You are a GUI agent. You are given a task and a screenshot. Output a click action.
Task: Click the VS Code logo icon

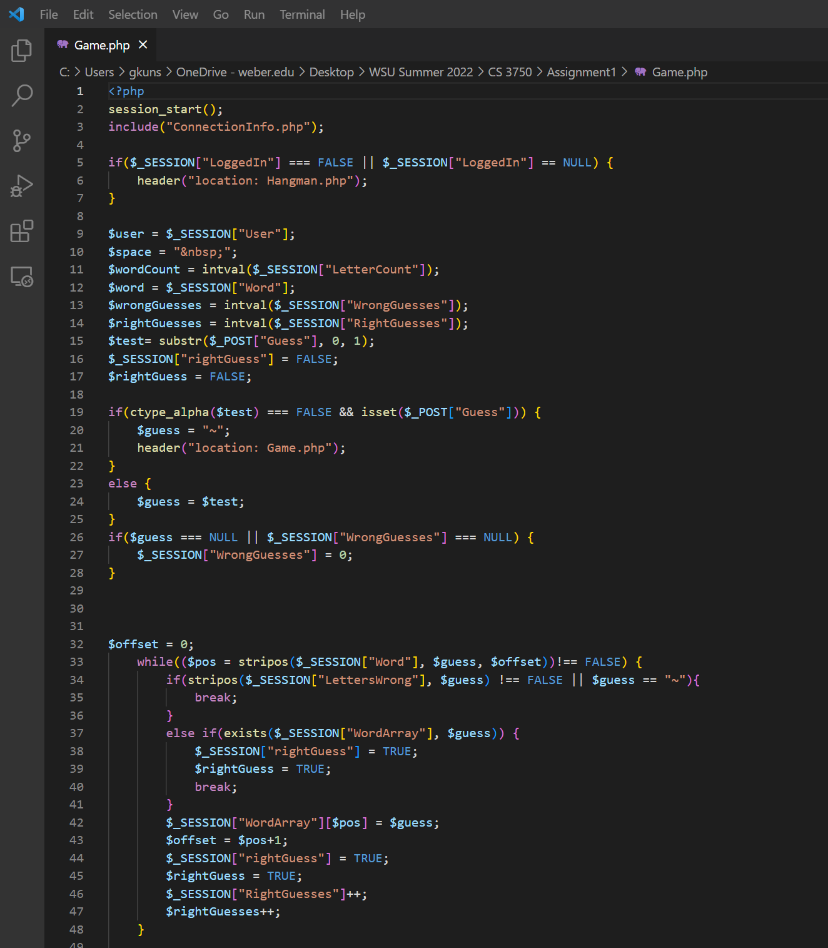coord(17,14)
